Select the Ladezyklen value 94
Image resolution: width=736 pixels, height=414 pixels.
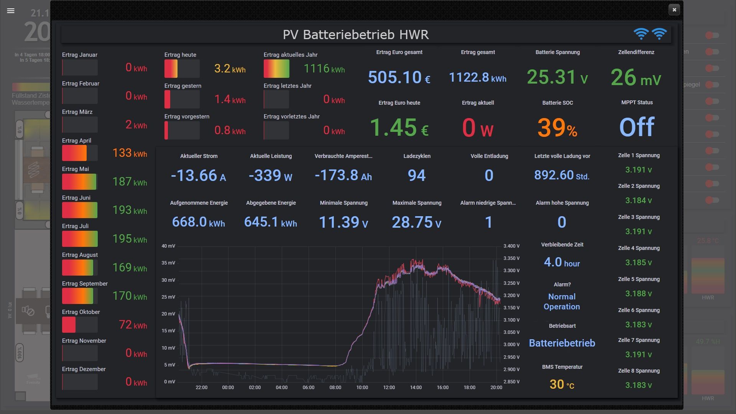417,176
